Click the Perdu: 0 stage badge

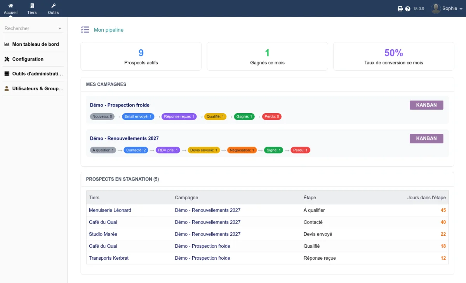coord(272,116)
